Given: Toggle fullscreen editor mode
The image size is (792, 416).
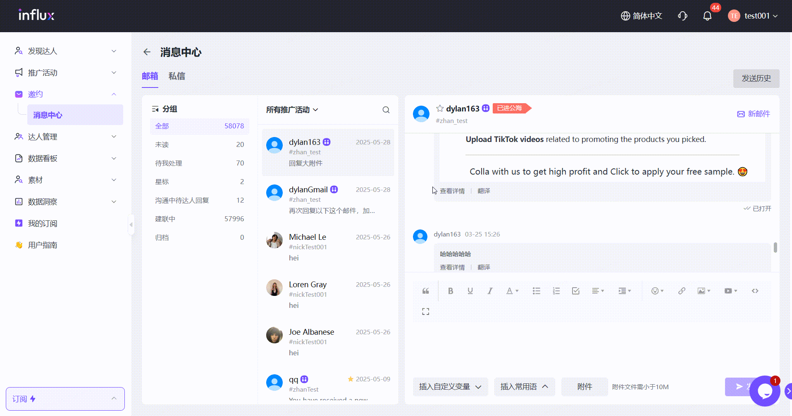Looking at the screenshot, I should tap(426, 312).
